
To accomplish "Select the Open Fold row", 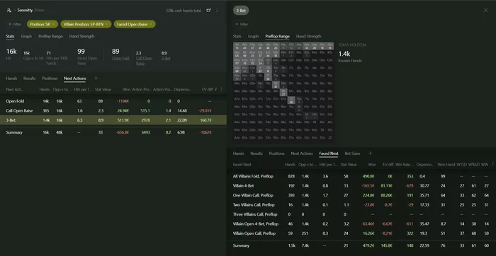I will [113, 101].
